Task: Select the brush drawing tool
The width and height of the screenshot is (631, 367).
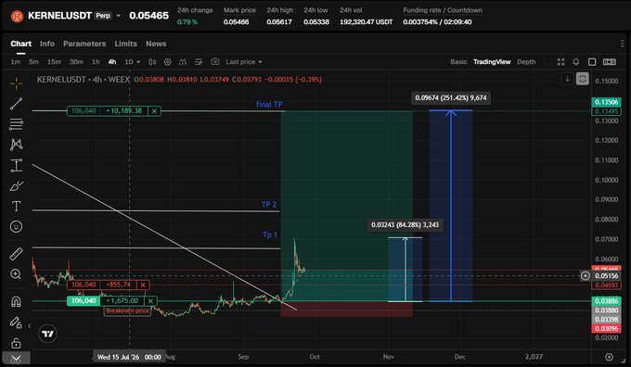Action: tap(16, 185)
